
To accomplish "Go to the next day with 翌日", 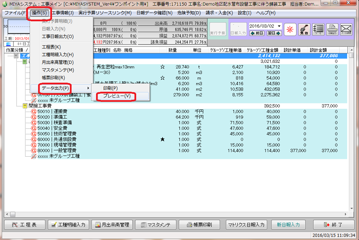I will 274,33.
